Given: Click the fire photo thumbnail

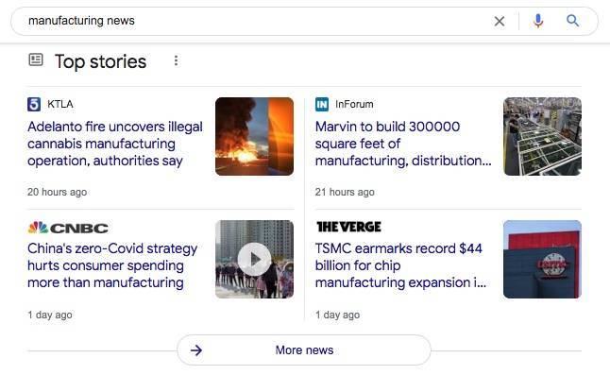Looking at the screenshot, I should point(254,136).
